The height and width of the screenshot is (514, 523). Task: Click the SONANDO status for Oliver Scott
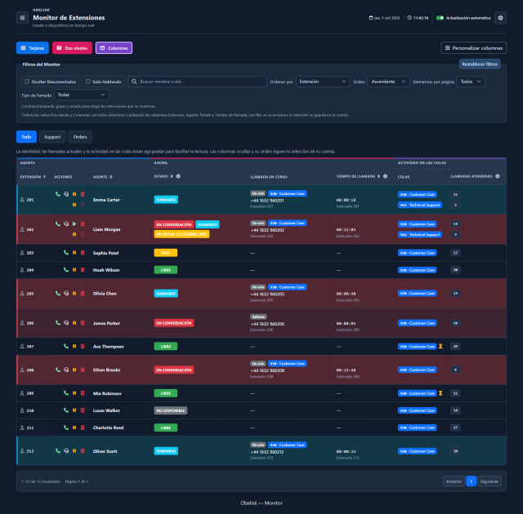pyautogui.click(x=166, y=451)
